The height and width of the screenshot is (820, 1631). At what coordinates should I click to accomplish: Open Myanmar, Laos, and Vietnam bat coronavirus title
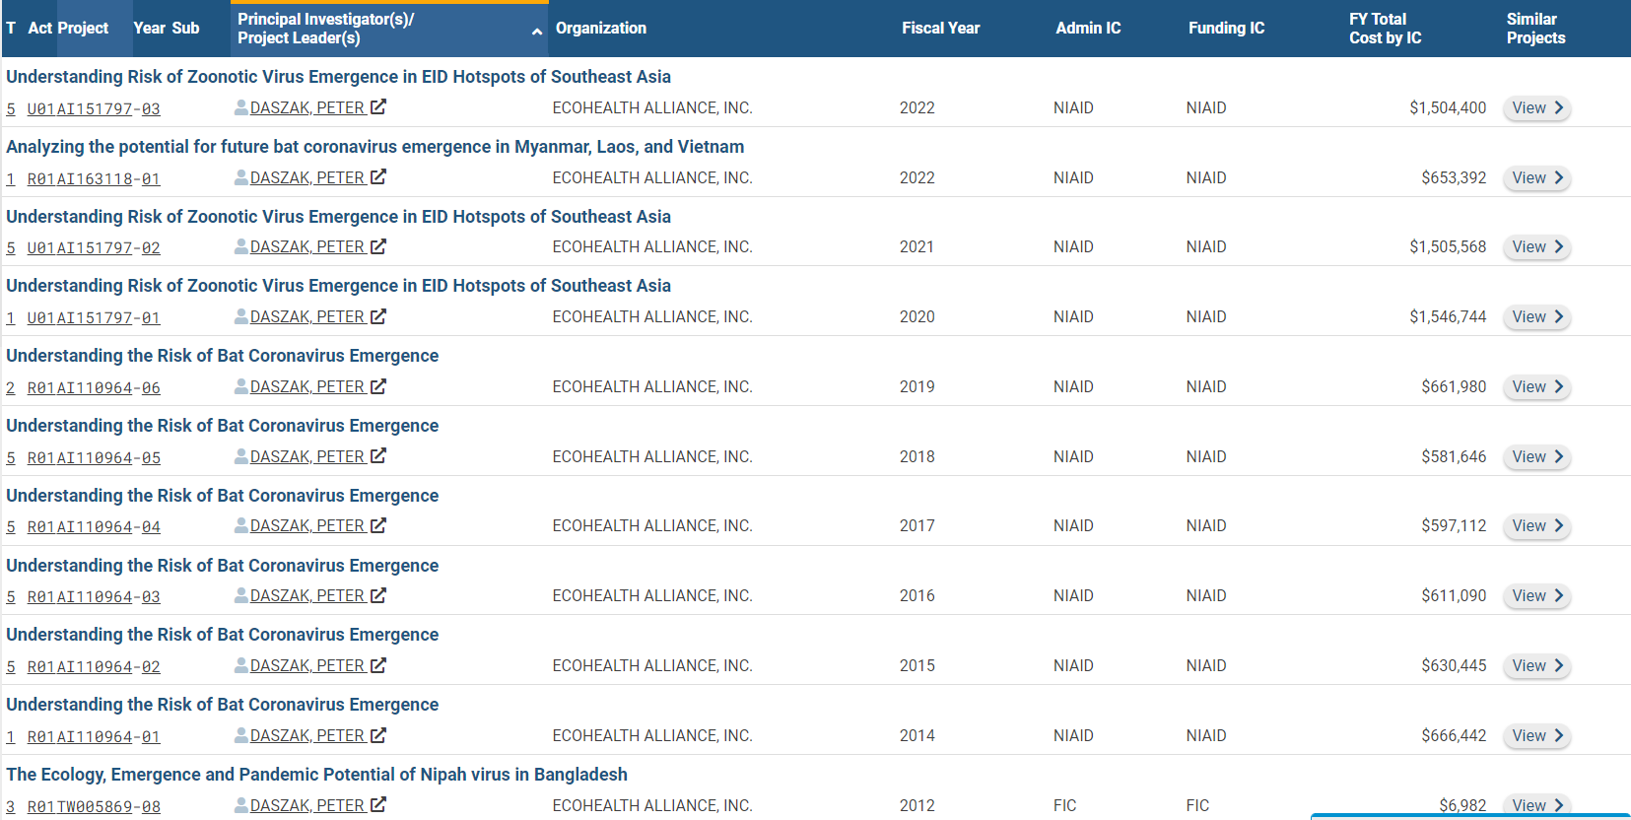click(374, 147)
